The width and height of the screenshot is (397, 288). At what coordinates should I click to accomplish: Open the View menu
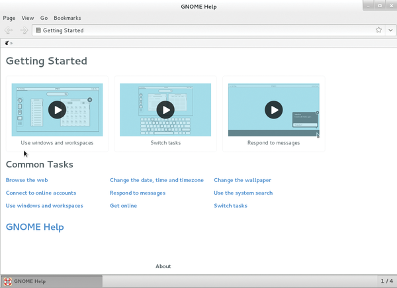(28, 18)
